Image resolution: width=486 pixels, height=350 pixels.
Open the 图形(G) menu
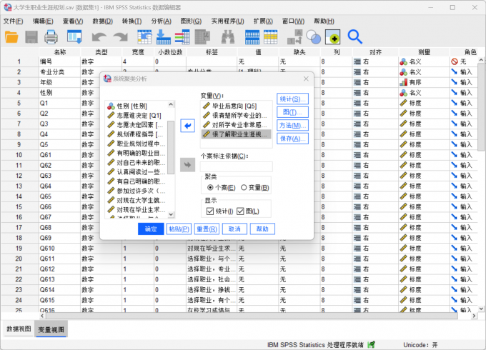point(191,21)
